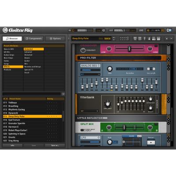Open the LFO waveform Square dropdown
Image resolution: width=176 pixels, height=176 pixels.
[132, 136]
